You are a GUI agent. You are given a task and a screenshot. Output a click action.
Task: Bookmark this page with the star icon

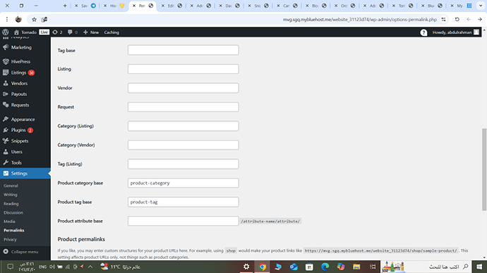coord(34,19)
